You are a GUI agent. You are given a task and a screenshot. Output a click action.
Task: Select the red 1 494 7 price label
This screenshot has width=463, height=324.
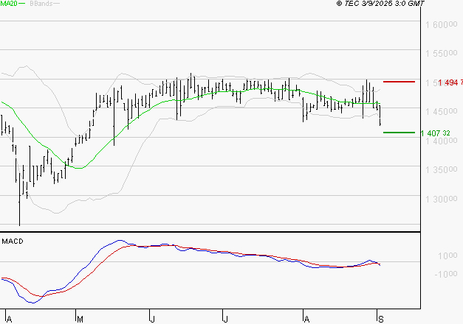[450, 82]
